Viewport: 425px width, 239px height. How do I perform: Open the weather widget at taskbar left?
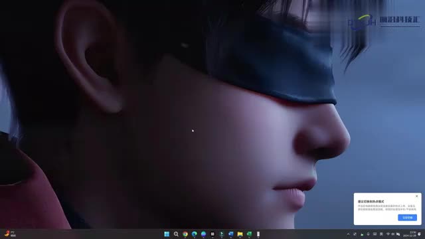coord(10,234)
